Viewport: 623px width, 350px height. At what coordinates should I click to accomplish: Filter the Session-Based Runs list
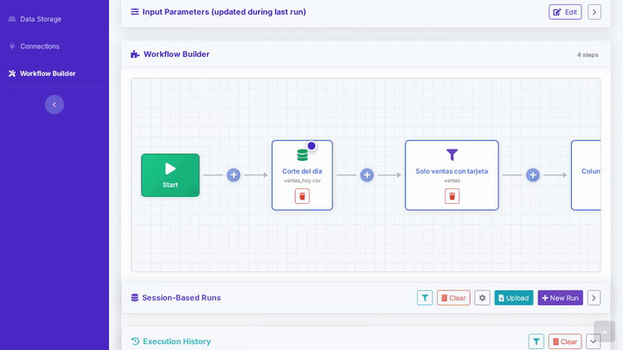tap(425, 298)
